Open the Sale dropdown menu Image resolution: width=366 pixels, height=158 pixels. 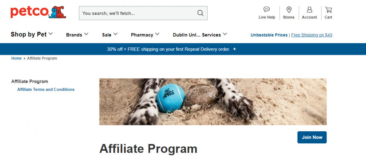(110, 35)
